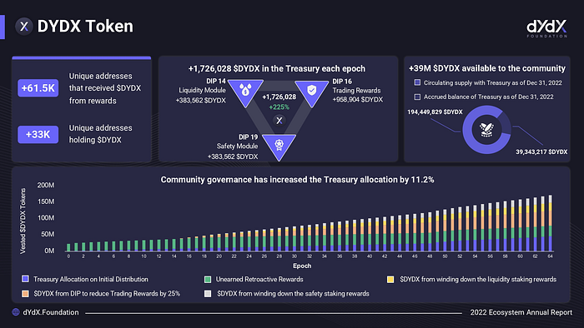Click orange Trading Rewards by 25% legend swatch
The height and width of the screenshot is (328, 584).
25,294
